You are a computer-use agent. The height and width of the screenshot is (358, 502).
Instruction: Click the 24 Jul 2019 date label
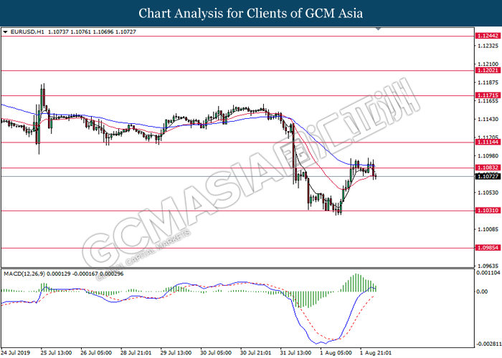[x=16, y=353]
